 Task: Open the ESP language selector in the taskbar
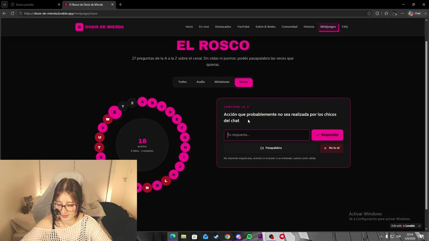pos(399,237)
